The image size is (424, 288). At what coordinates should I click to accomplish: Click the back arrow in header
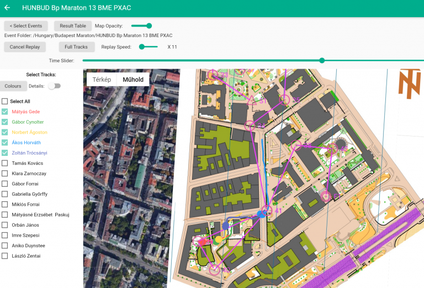(7, 8)
